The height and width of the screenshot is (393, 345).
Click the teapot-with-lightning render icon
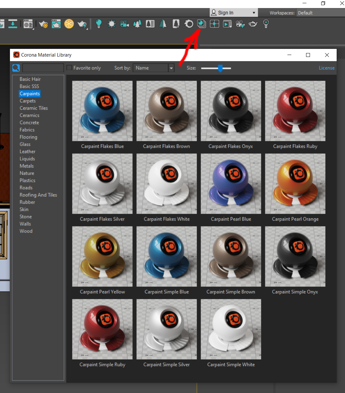pos(82,24)
